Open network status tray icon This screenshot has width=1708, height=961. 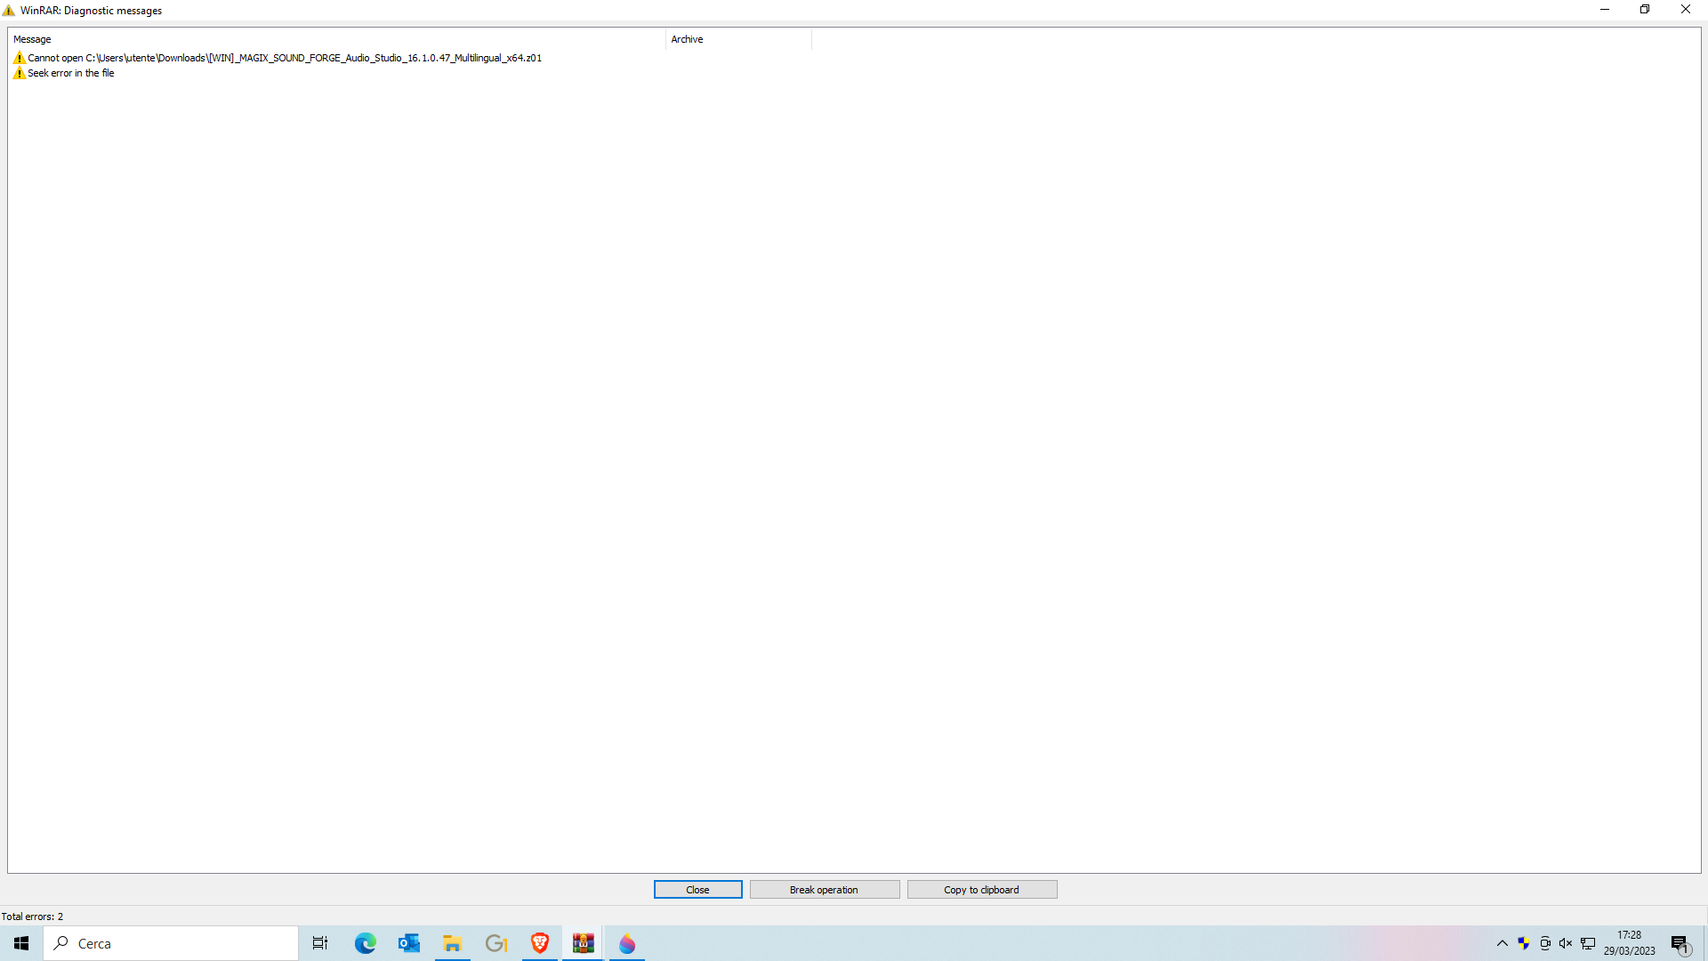(x=1588, y=943)
